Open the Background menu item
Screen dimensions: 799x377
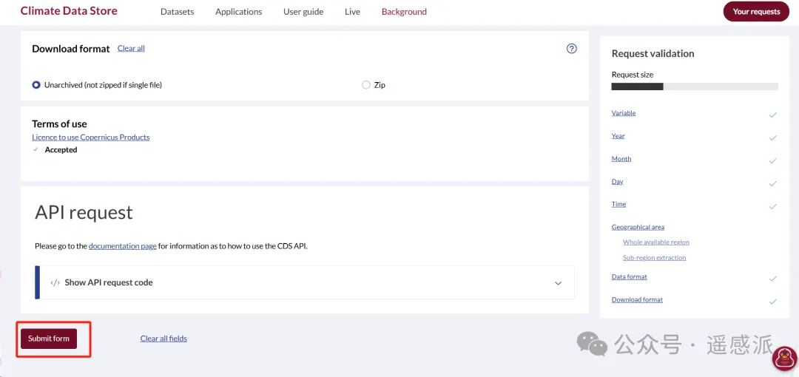pyautogui.click(x=404, y=12)
